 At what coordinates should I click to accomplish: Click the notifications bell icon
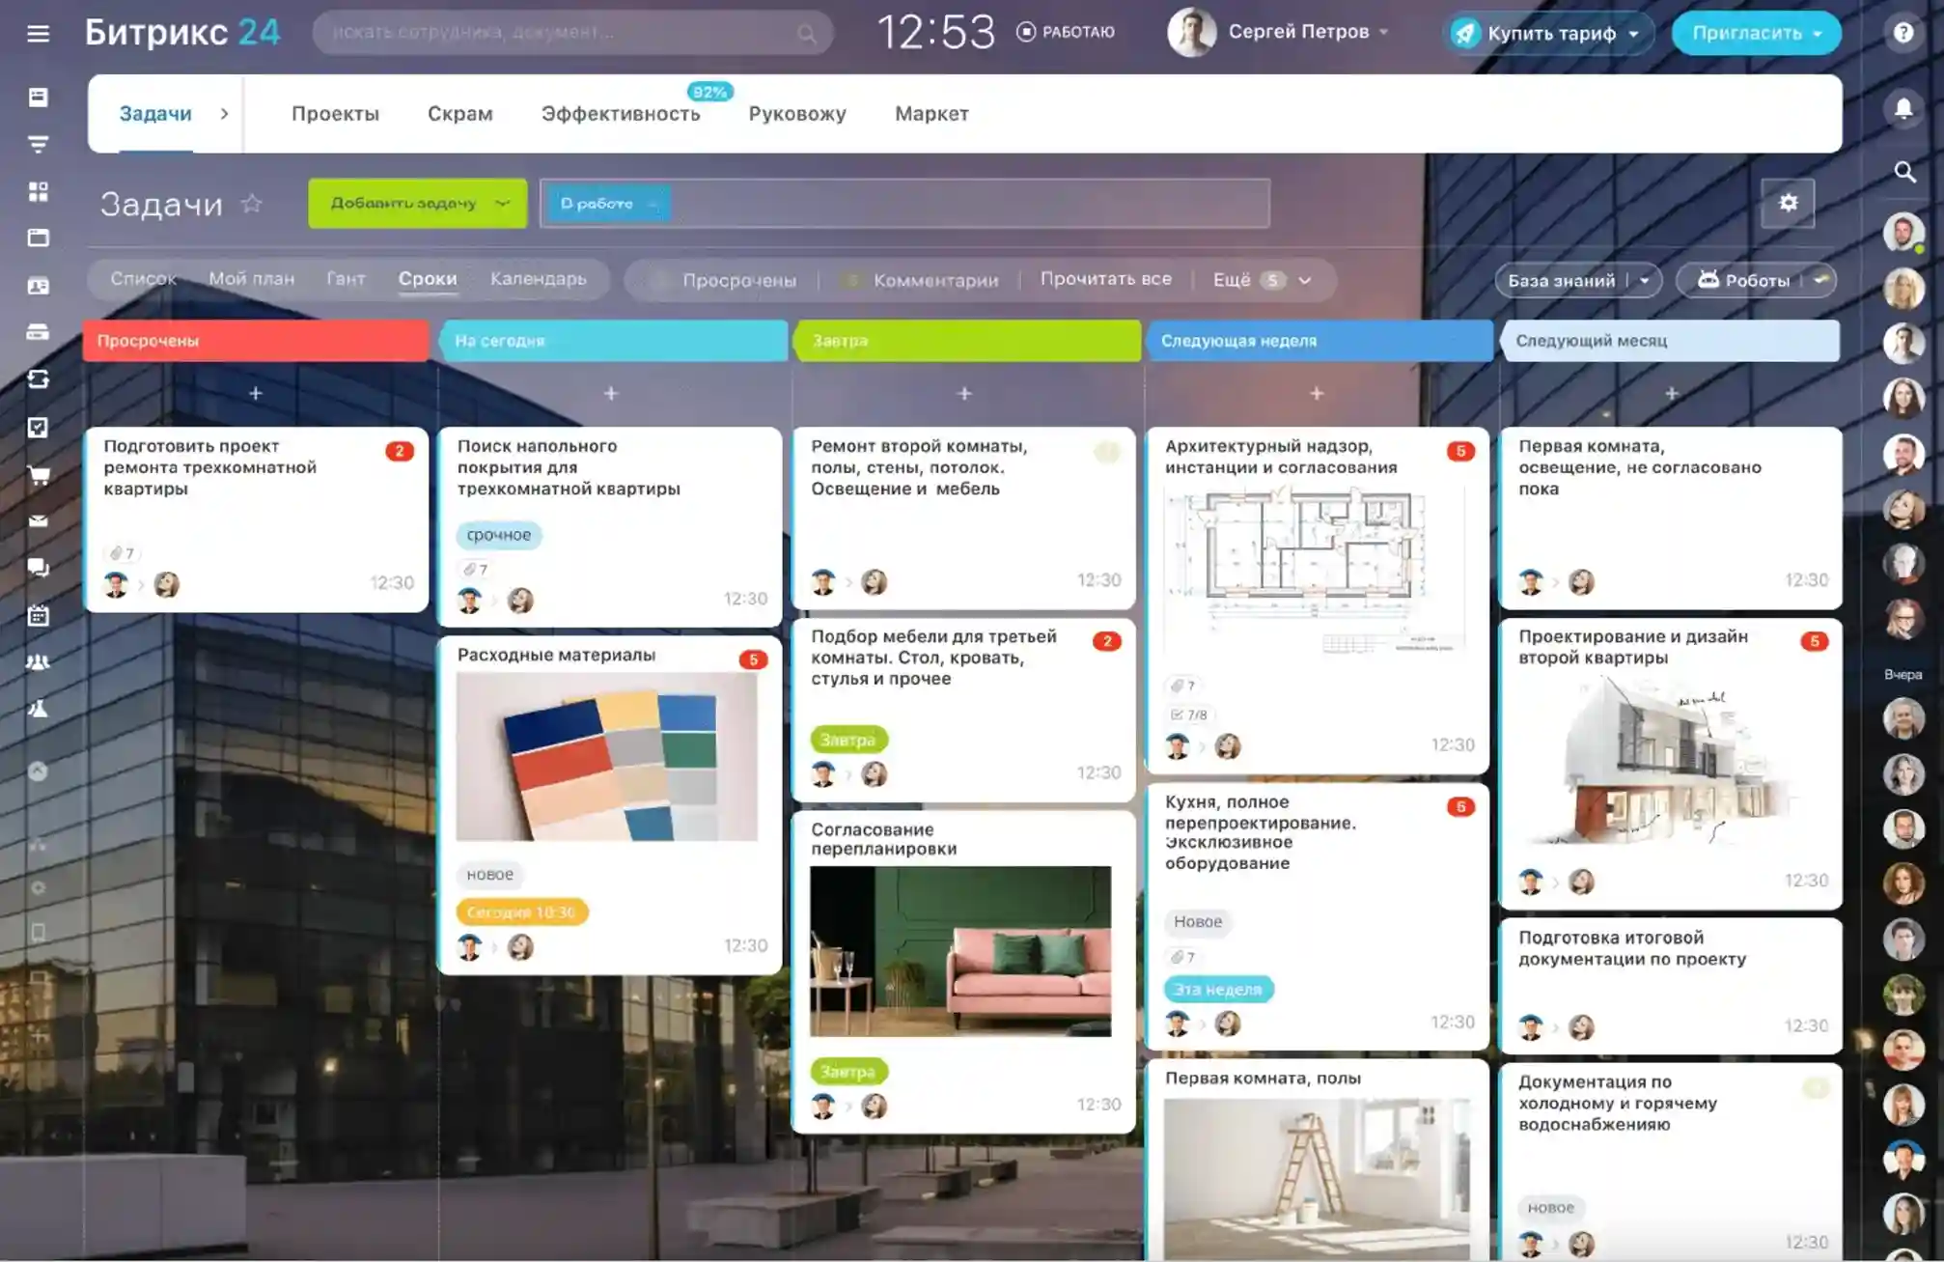(x=1903, y=108)
